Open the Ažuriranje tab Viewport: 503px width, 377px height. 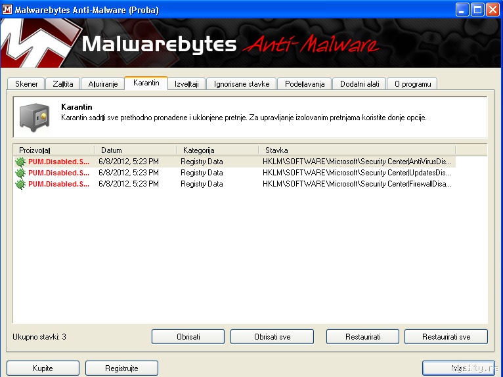pyautogui.click(x=102, y=84)
